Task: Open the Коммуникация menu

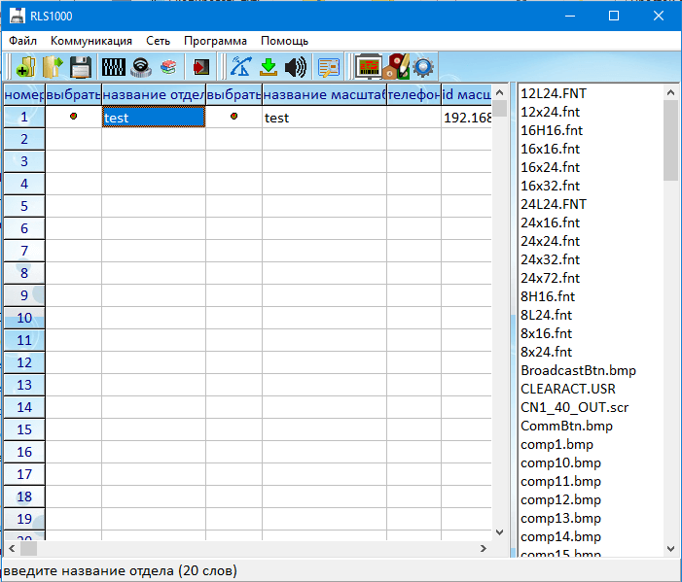Action: tap(91, 41)
